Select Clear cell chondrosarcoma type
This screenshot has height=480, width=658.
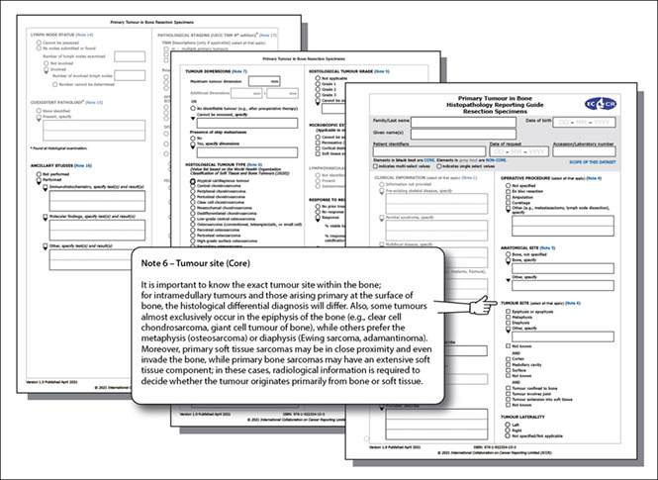coord(193,202)
